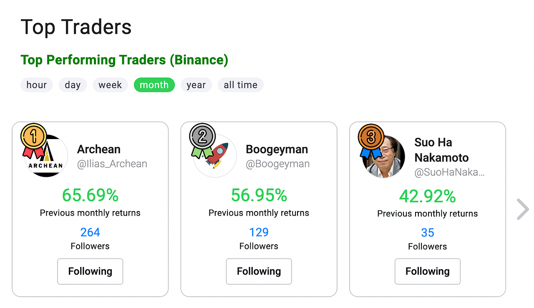Click the silver second-place medal badge
This screenshot has height=308, width=534.
click(202, 140)
